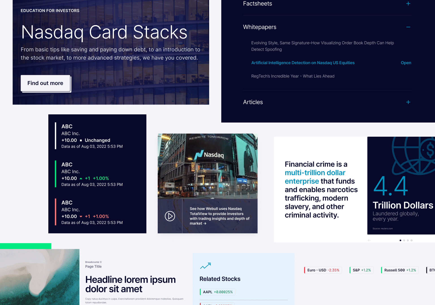Select the RegTech's Incredible Year whitepaper entry

click(x=293, y=76)
